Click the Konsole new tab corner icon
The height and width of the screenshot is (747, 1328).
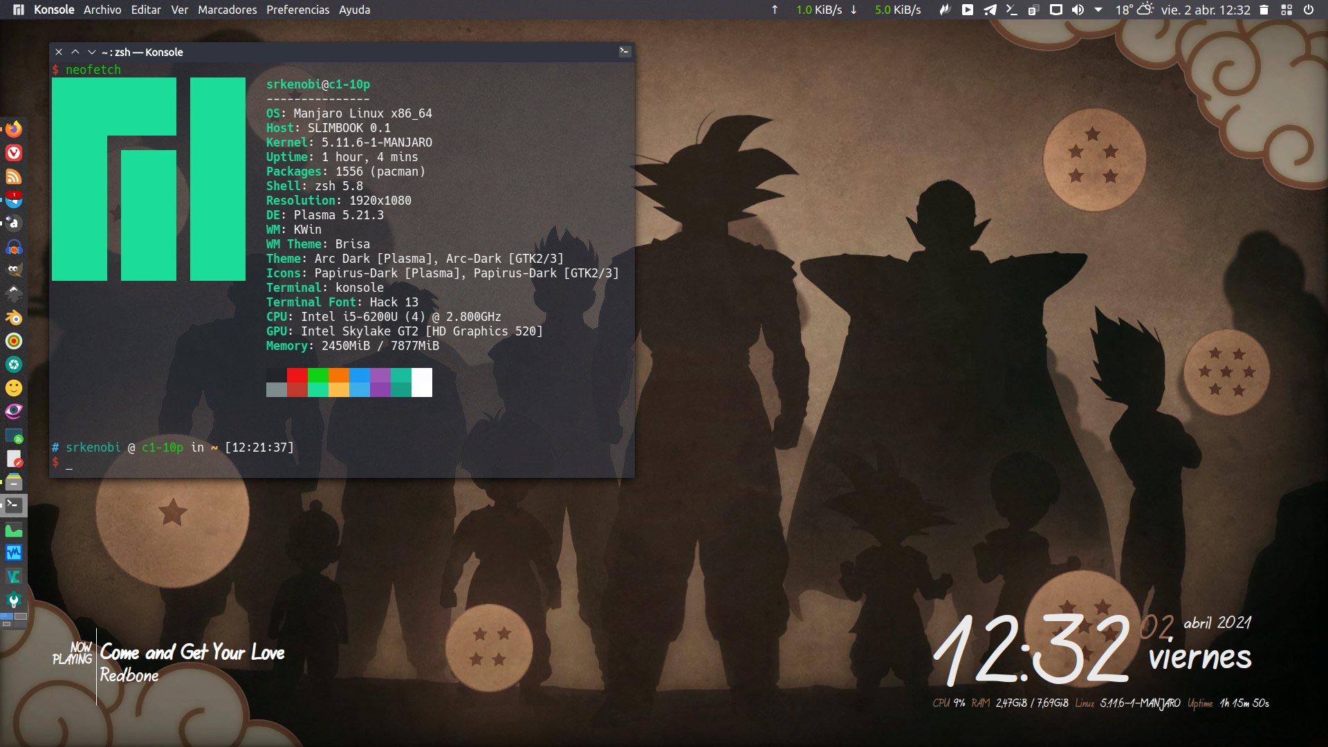[625, 51]
